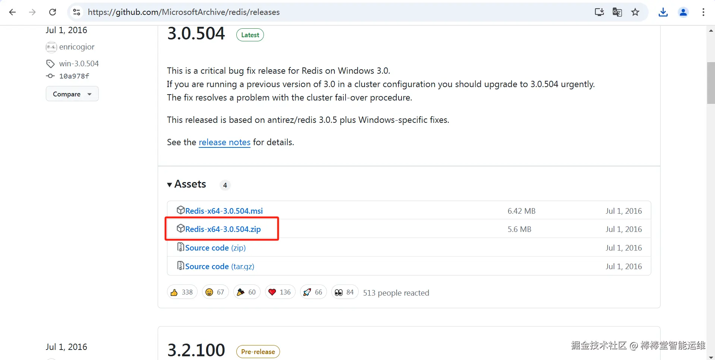Toggle the thumbs up reaction (338)
The width and height of the screenshot is (715, 360).
click(x=182, y=292)
